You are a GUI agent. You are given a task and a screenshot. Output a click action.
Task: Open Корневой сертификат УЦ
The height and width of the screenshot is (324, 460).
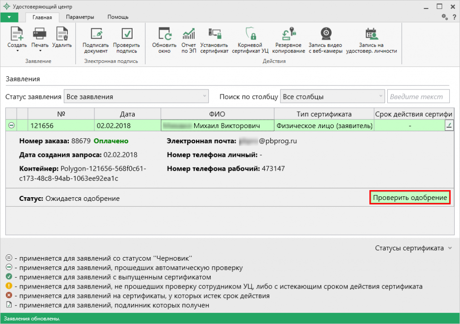click(250, 35)
